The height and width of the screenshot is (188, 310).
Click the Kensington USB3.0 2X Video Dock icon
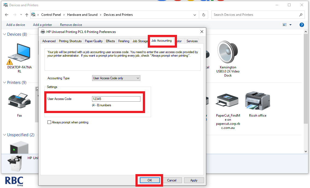point(228,53)
